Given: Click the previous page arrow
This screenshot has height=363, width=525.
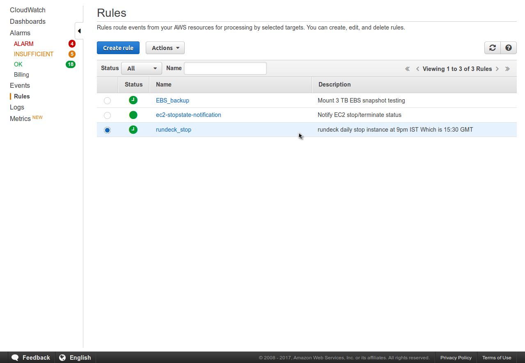Looking at the screenshot, I should tap(417, 69).
